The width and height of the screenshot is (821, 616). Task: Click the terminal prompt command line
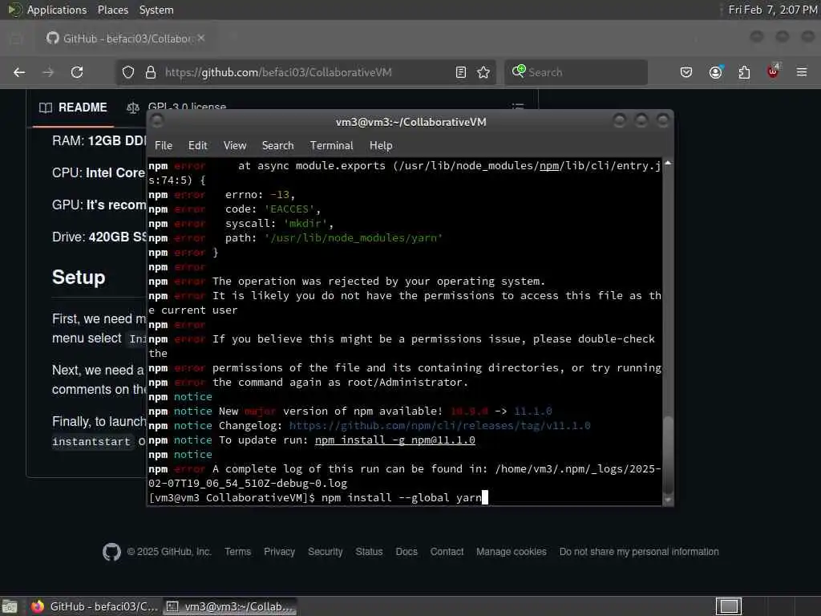[x=318, y=497]
